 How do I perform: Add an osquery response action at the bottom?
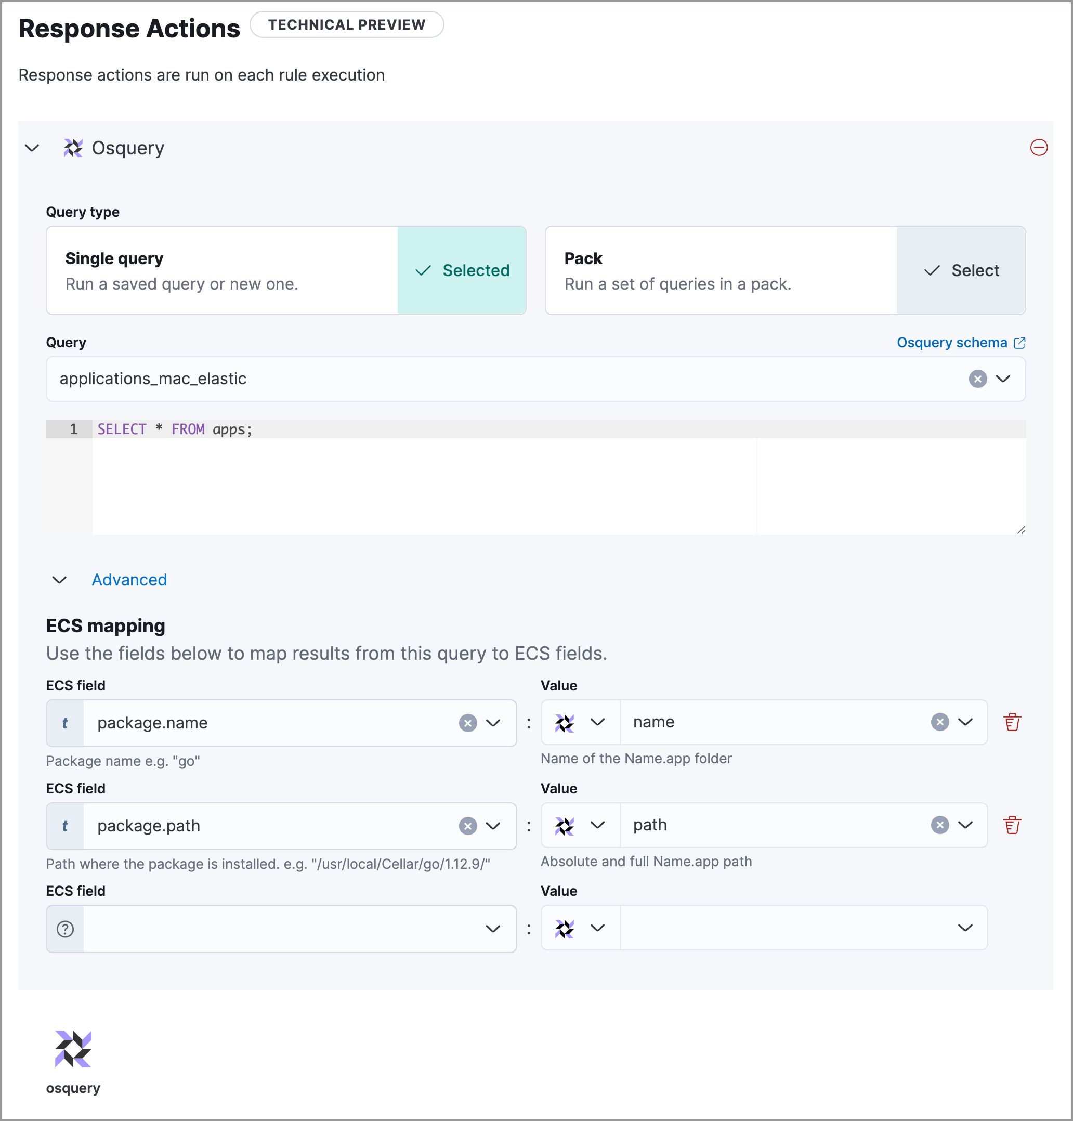tap(73, 1062)
